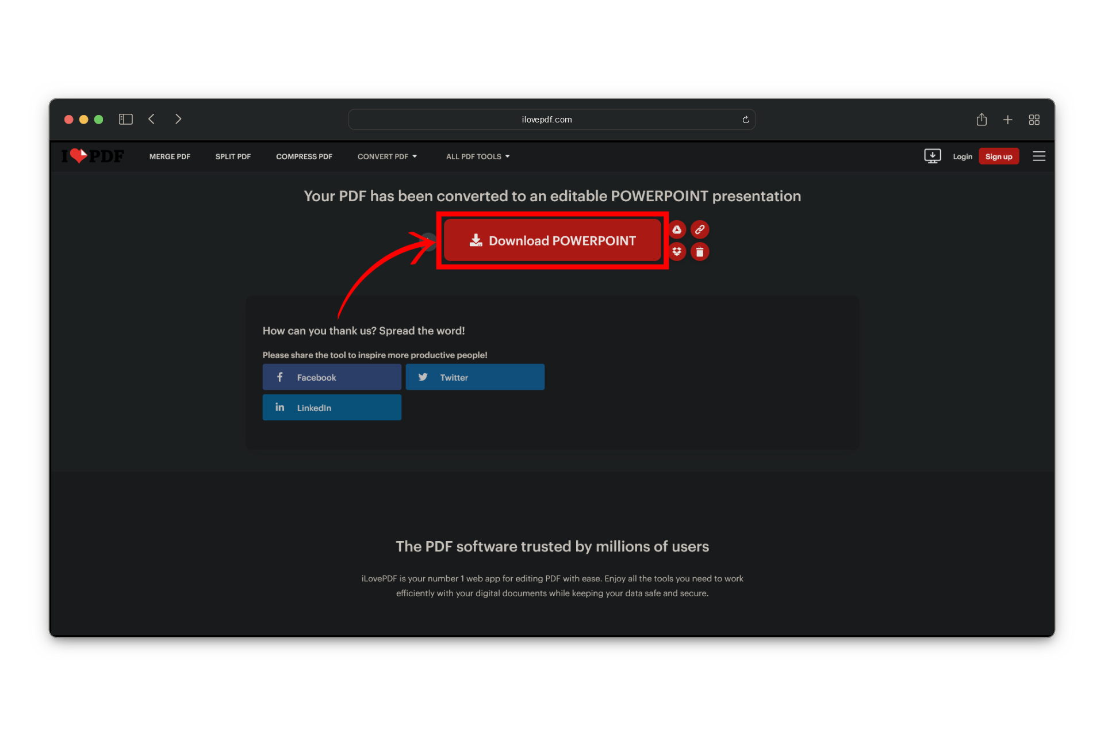Toggle the browser sidebar
The image size is (1104, 736).
pyautogui.click(x=125, y=119)
